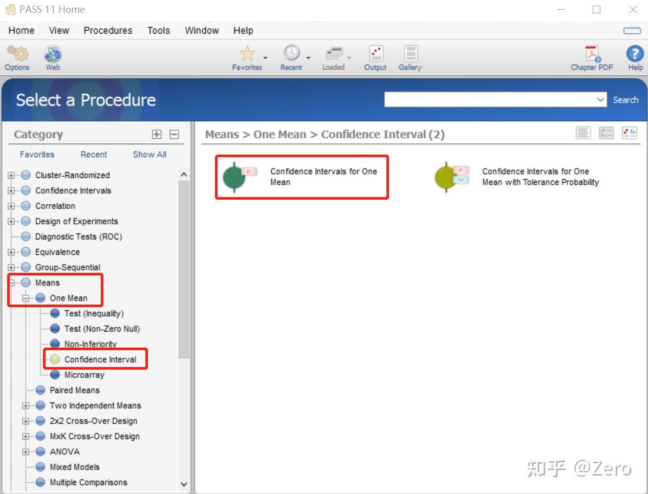
Task: Click the Help question mark icon
Action: coord(635,54)
